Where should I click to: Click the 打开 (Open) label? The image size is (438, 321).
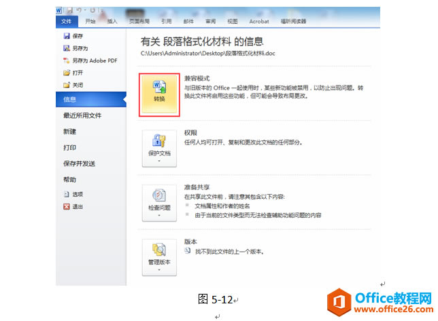(x=78, y=73)
